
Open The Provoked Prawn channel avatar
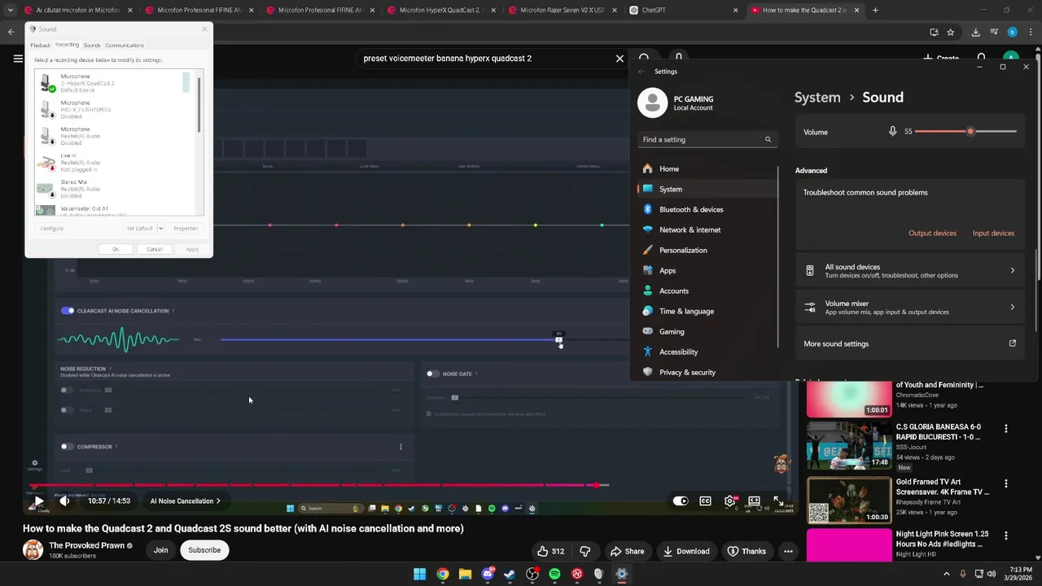[33, 550]
